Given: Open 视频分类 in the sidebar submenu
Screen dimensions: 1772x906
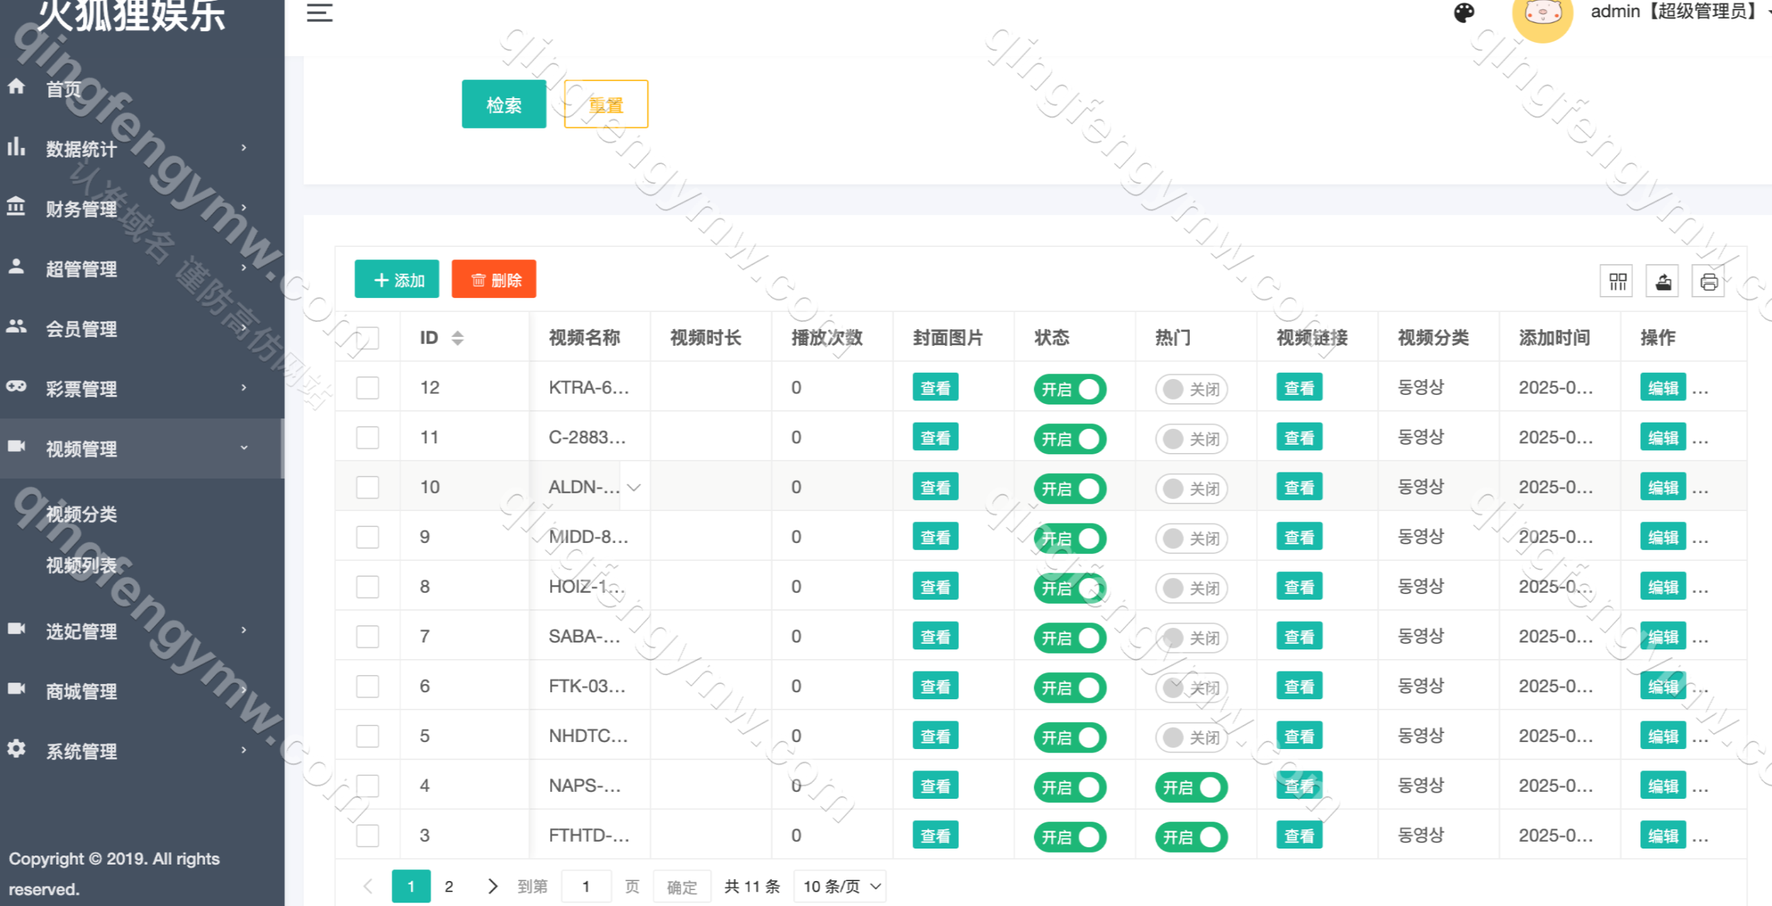Looking at the screenshot, I should coord(82,514).
